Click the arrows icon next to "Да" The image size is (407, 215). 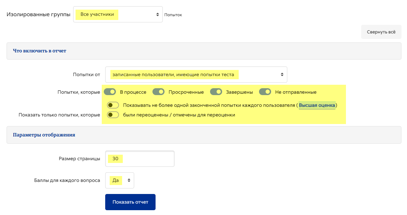(x=129, y=180)
